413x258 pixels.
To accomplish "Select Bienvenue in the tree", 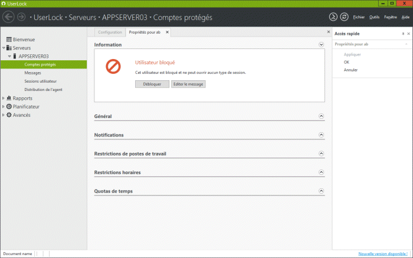I will [x=24, y=40].
